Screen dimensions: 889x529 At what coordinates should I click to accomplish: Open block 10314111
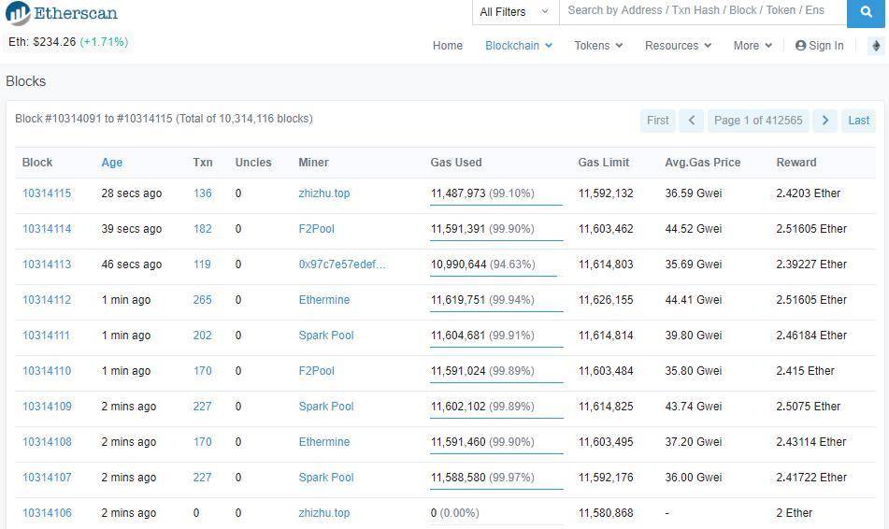pyautogui.click(x=46, y=336)
